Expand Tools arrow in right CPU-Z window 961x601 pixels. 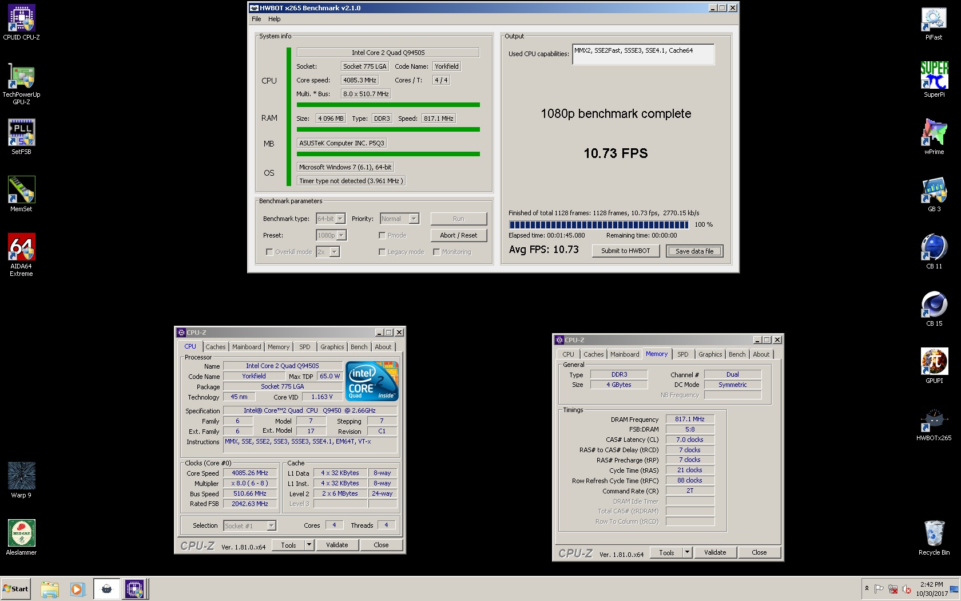coord(687,552)
